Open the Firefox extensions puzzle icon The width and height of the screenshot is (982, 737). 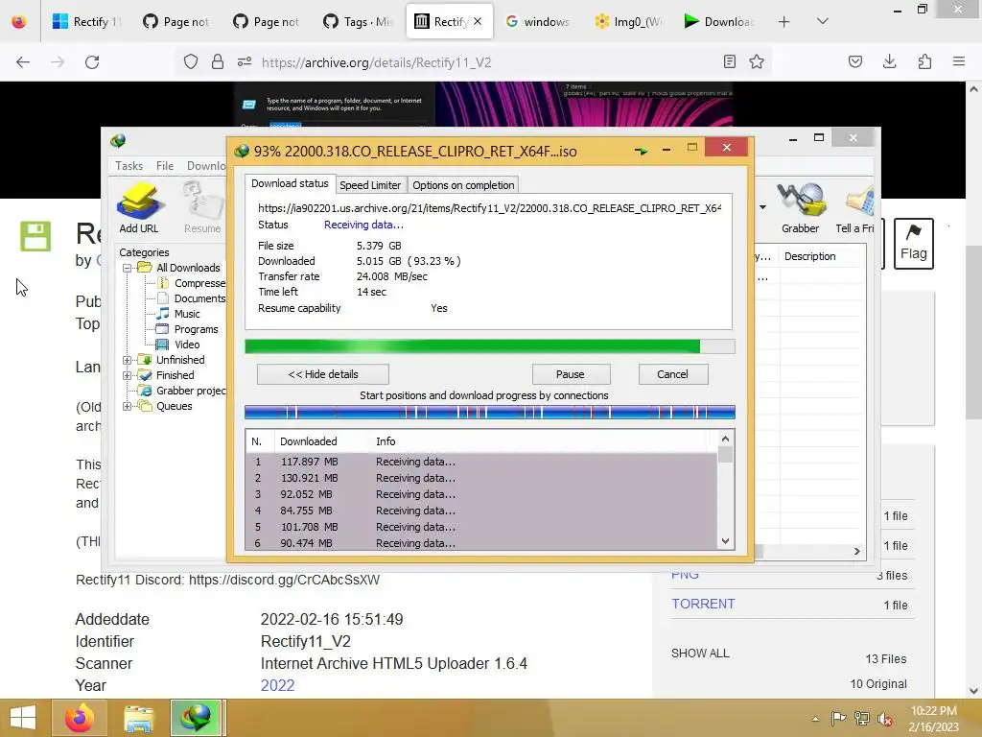click(x=924, y=61)
